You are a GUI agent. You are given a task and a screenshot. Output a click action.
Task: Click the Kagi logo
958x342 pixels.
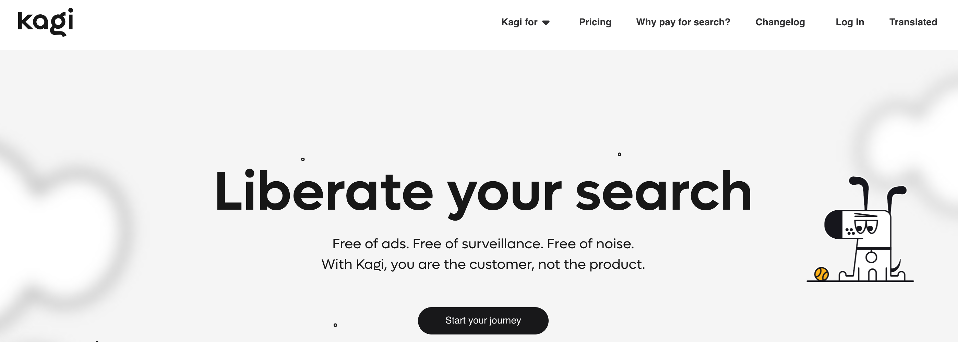tap(45, 22)
